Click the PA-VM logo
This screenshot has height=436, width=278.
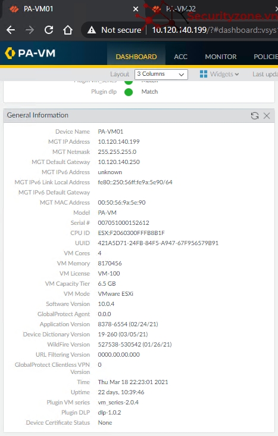30,53
